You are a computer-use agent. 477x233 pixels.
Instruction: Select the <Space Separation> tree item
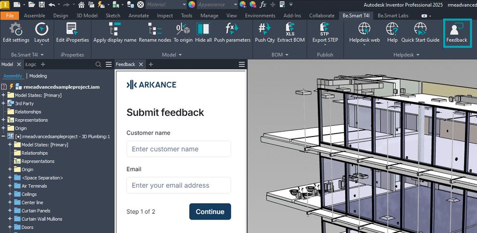pos(42,178)
